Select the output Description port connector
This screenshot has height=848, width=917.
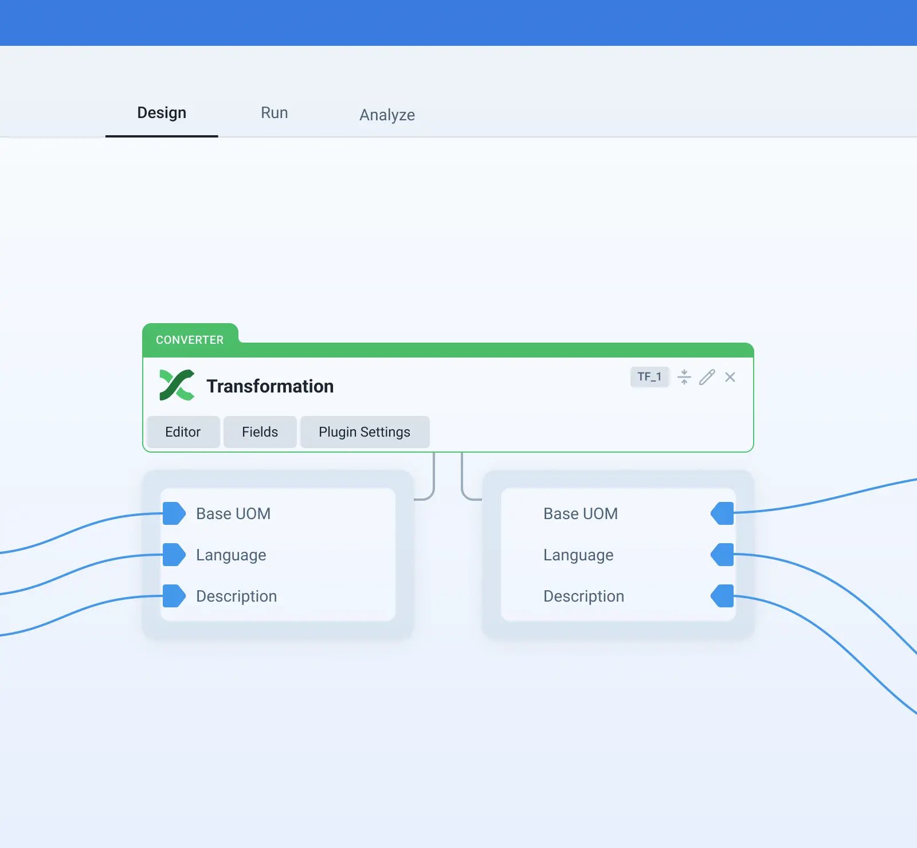point(722,596)
